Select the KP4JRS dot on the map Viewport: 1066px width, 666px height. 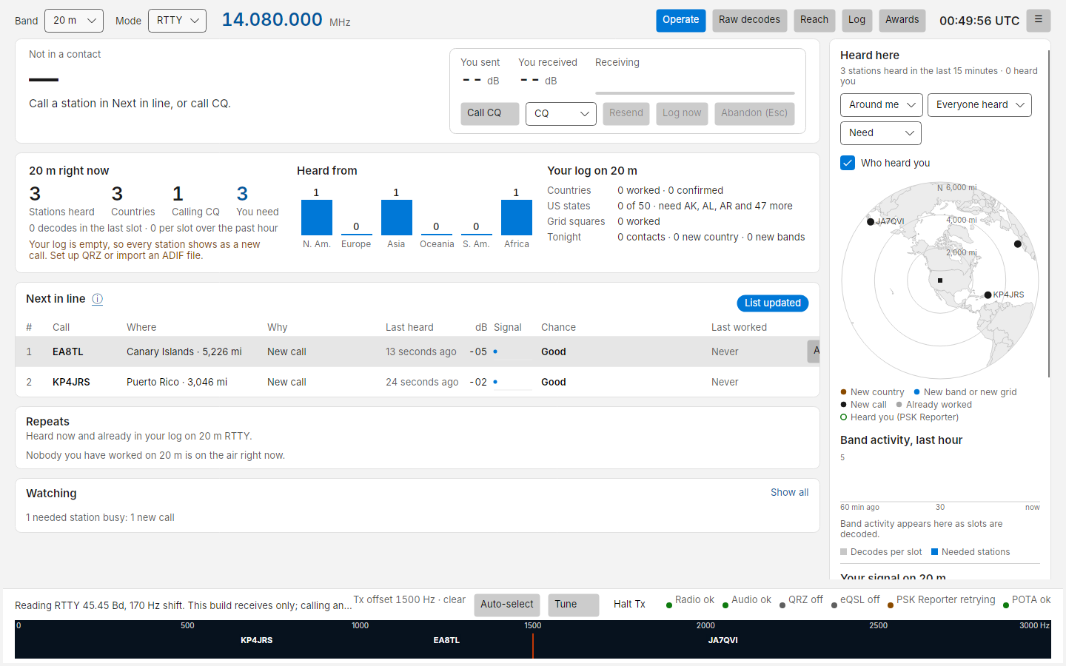pyautogui.click(x=988, y=295)
